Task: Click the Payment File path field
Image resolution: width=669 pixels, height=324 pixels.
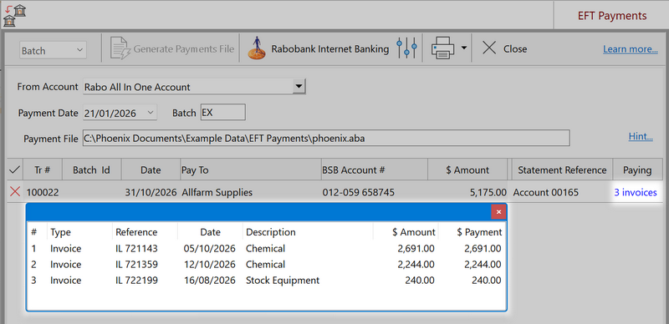Action: tap(326, 138)
